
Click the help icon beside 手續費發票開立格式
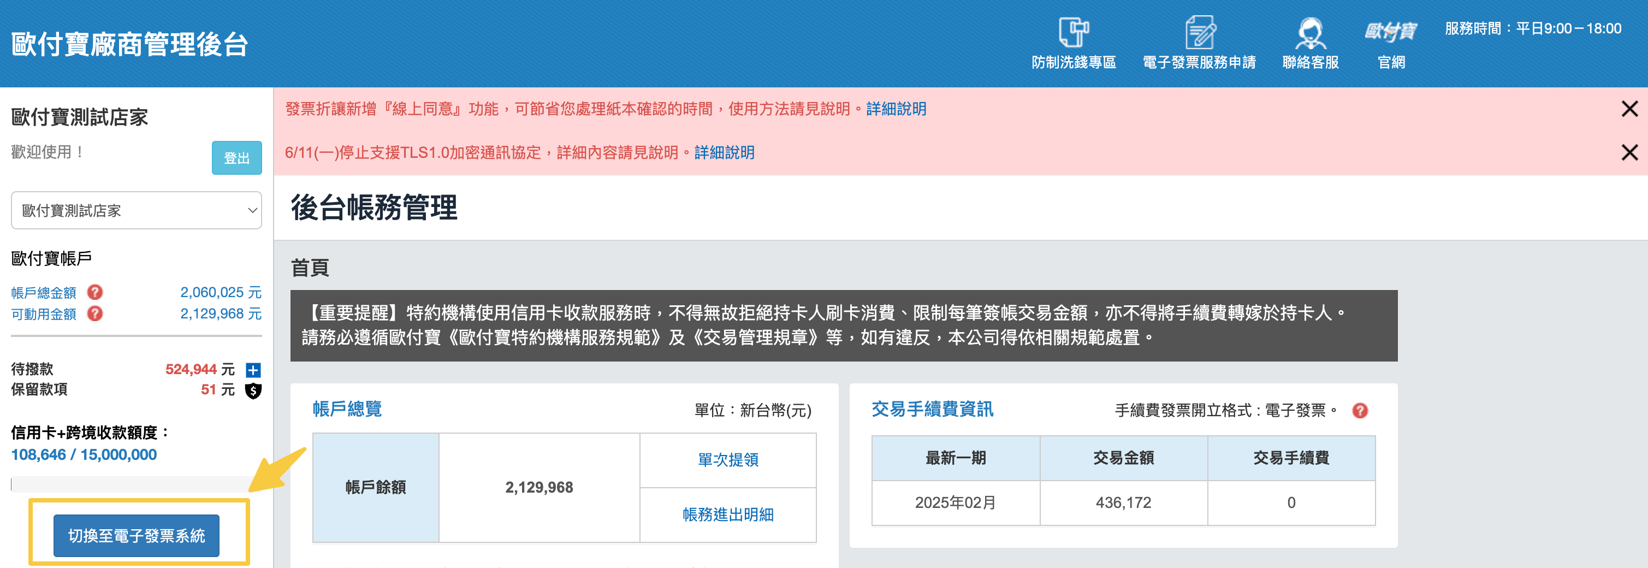[1360, 411]
